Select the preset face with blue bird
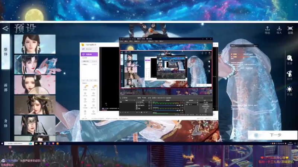The image size is (298, 167). click(35, 64)
